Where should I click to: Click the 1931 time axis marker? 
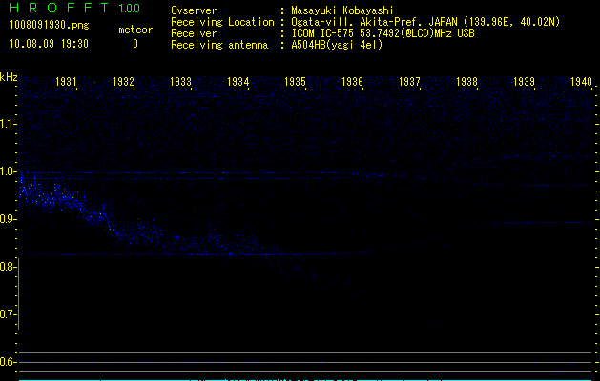point(66,82)
